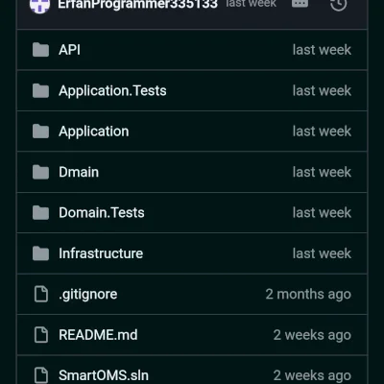Click the Application.Tests folder icon
Screen dimensions: 384x384
[40, 90]
